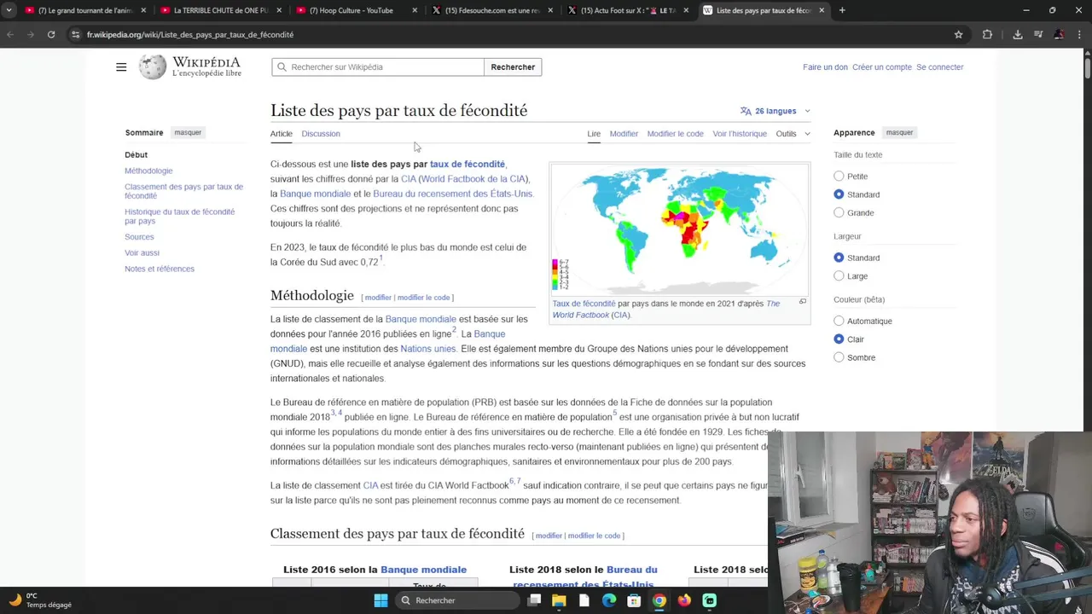Screen dimensions: 1092x614
Task: Jump to Sources in the sommaire
Action: coord(139,236)
